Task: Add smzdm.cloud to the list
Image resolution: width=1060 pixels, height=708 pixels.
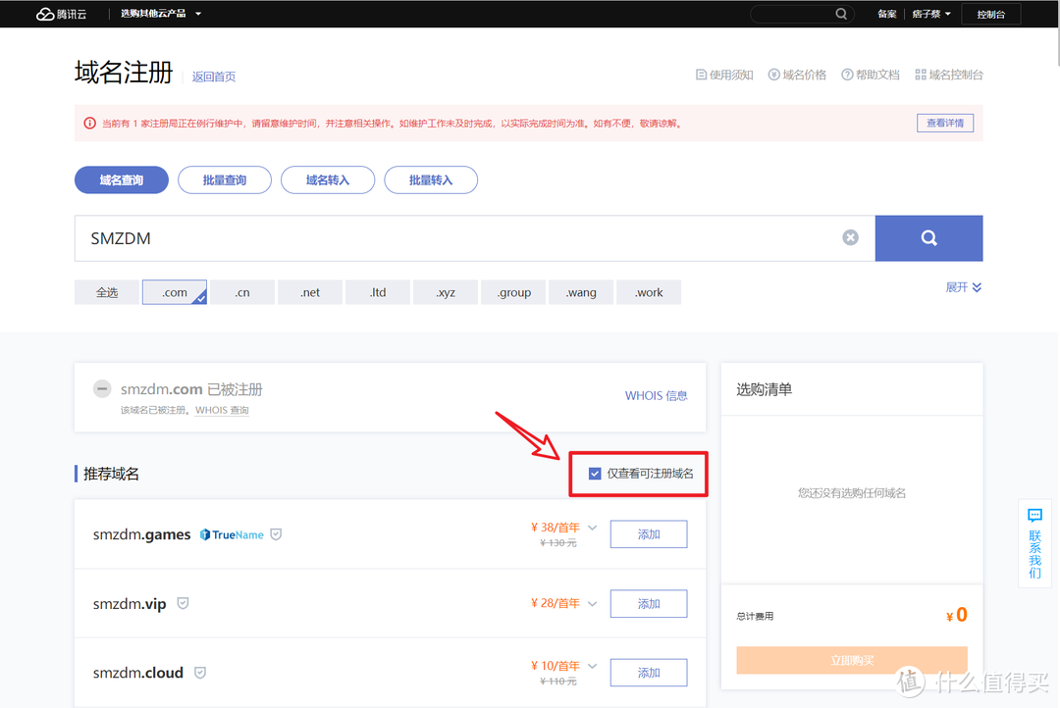Action: coord(649,672)
